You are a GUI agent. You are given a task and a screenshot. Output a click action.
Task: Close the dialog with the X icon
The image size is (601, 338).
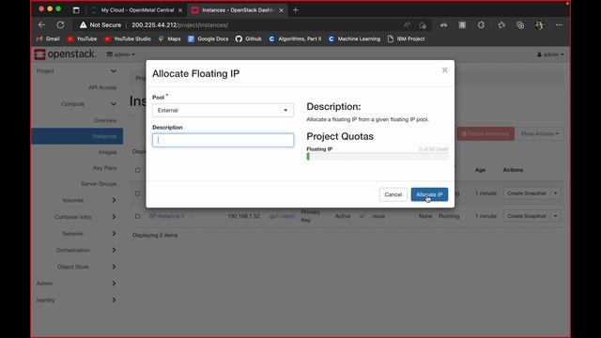click(444, 70)
